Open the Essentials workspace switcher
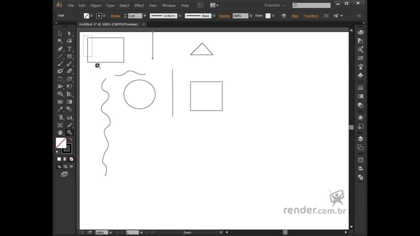The height and width of the screenshot is (236, 420). click(274, 5)
